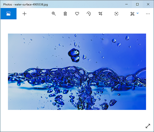Rotate the image with rotate icon
Image resolution: width=154 pixels, height=132 pixels.
point(89,14)
